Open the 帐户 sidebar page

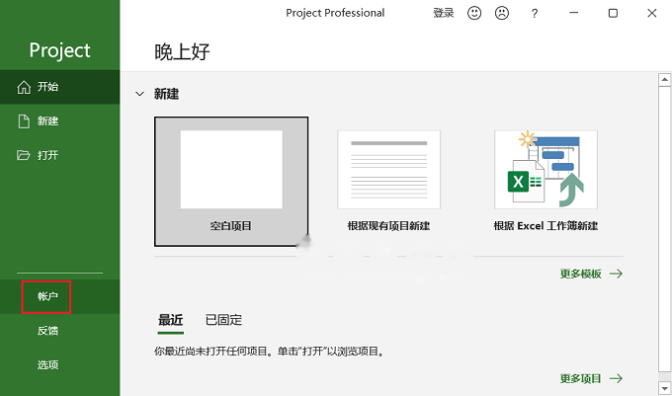click(59, 296)
